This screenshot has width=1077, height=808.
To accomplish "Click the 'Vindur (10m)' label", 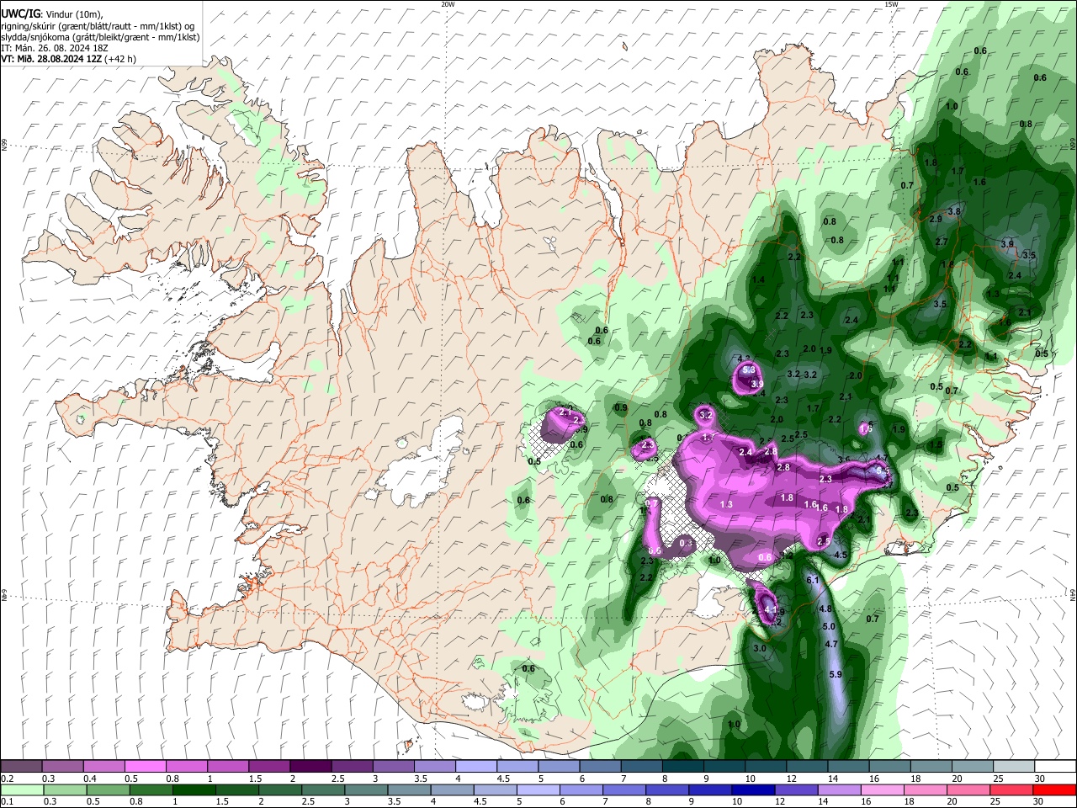I will pyautogui.click(x=72, y=14).
